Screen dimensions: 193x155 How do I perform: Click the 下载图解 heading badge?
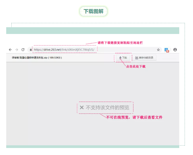pos(94,11)
